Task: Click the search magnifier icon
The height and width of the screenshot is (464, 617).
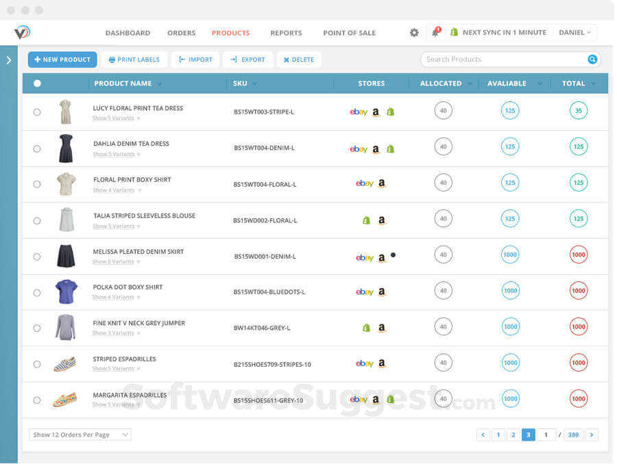Action: tap(592, 60)
